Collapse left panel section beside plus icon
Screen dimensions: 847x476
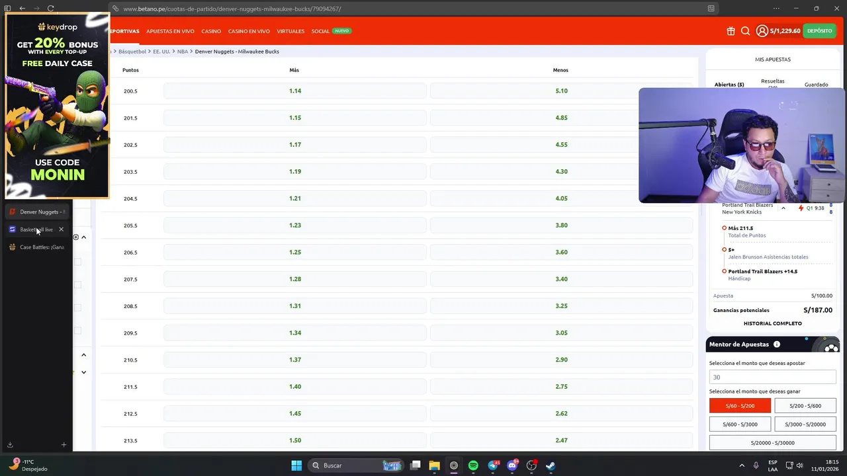(x=83, y=237)
